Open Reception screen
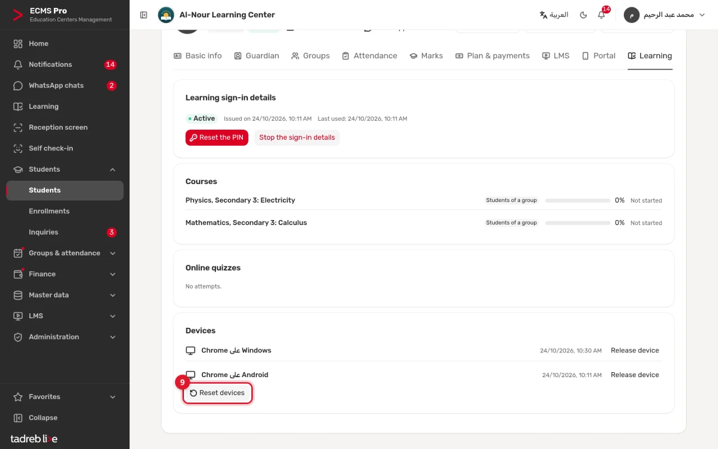Viewport: 718px width, 449px height. 65,127
